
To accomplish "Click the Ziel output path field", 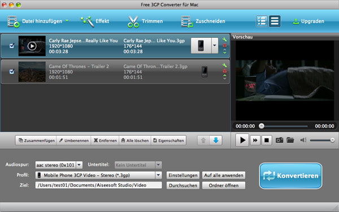I will [x=98, y=185].
